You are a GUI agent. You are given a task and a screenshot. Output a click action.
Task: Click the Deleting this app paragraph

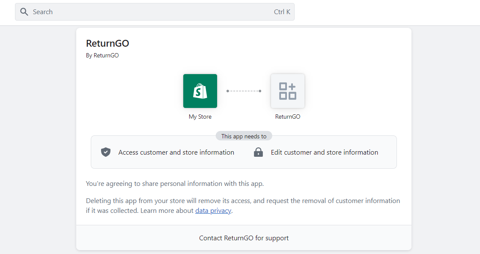(x=243, y=206)
